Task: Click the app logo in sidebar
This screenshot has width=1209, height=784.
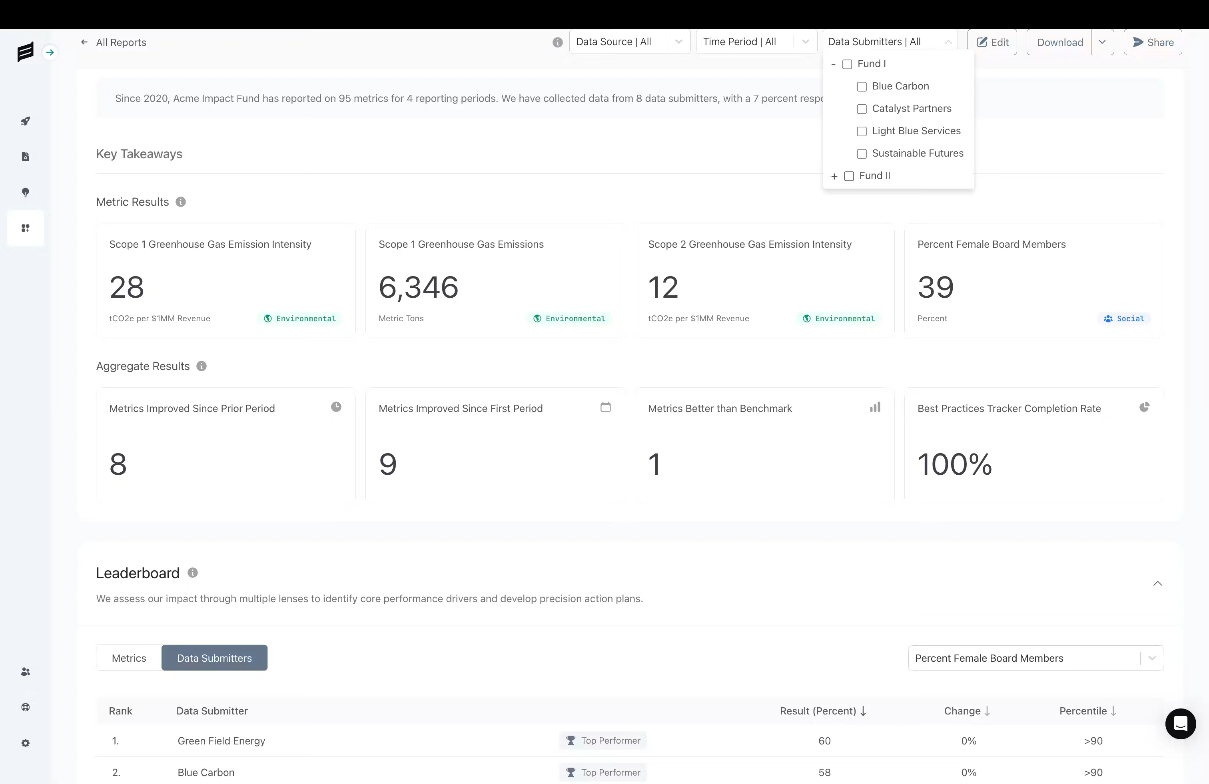Action: point(25,52)
